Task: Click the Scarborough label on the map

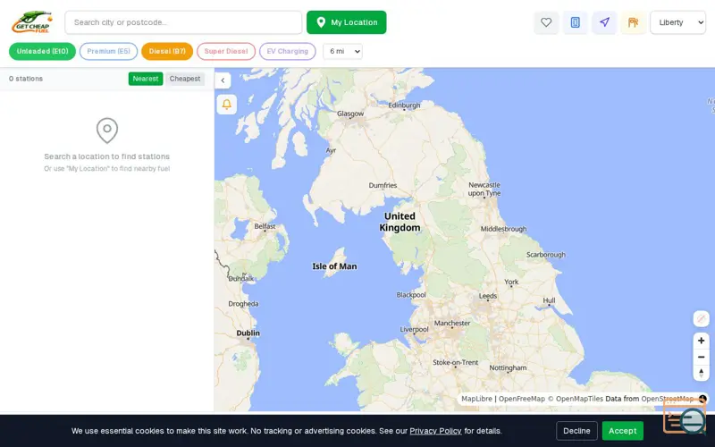Action: click(x=546, y=255)
